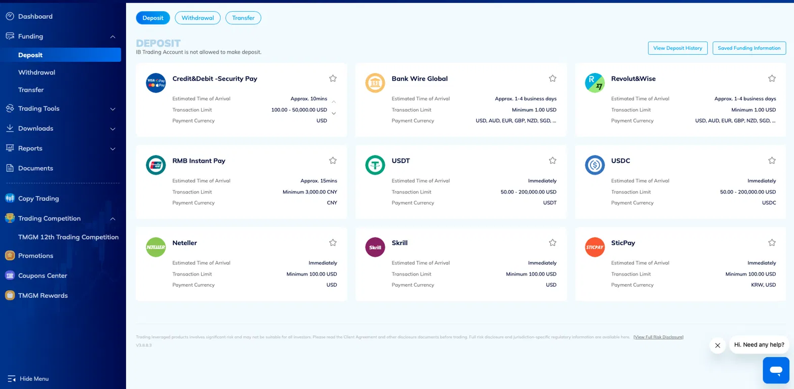Viewport: 794px width, 389px height.
Task: Click the RMB Instant Pay UnionPay logo
Action: pos(156,165)
